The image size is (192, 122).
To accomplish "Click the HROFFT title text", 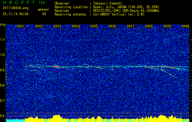I will pos(19,2).
